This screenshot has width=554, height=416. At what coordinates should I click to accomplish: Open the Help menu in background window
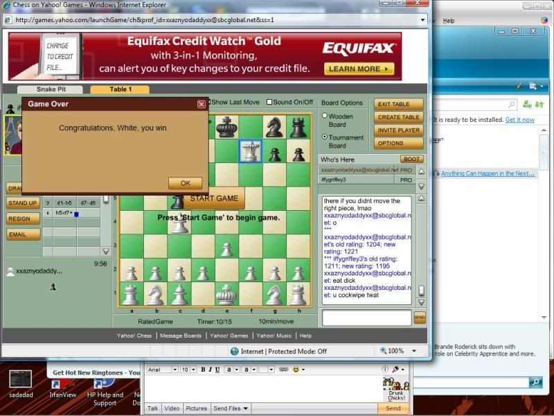449,21
